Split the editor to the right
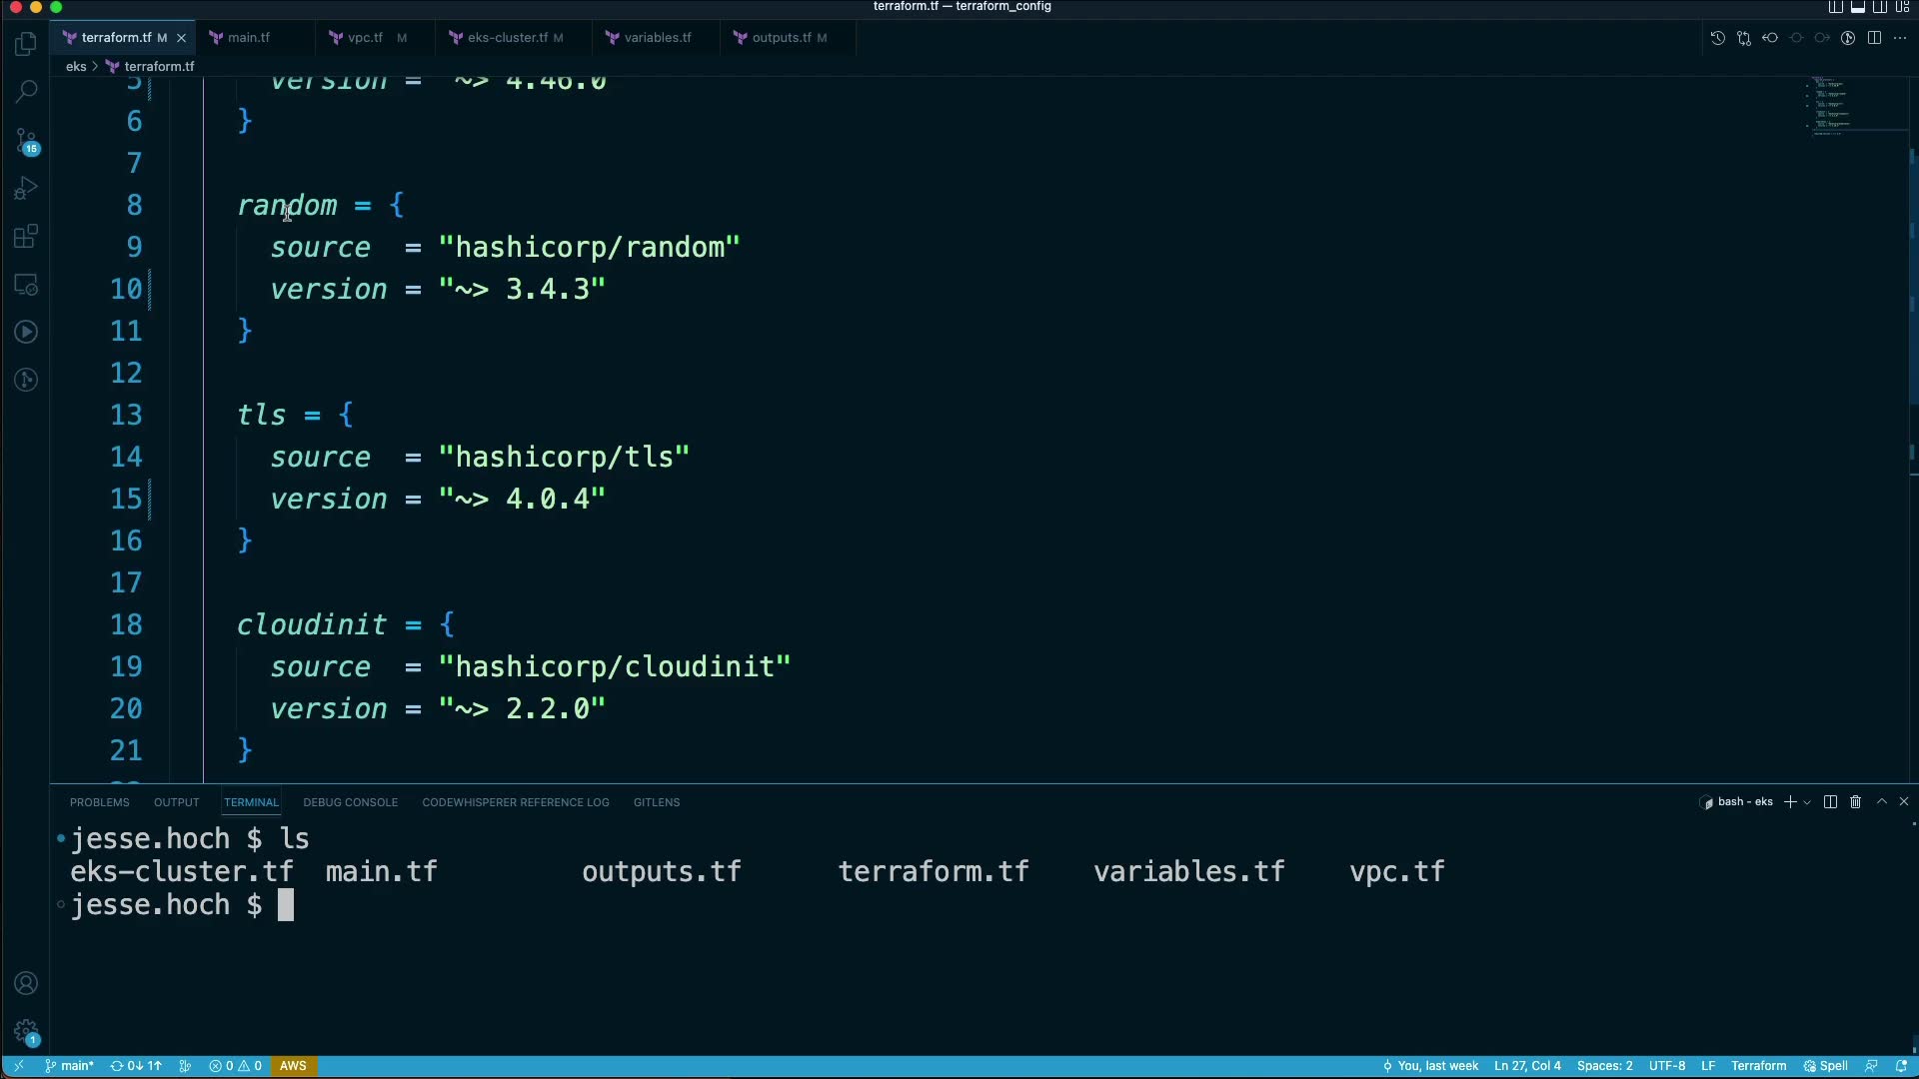The height and width of the screenshot is (1079, 1919). click(x=1874, y=38)
